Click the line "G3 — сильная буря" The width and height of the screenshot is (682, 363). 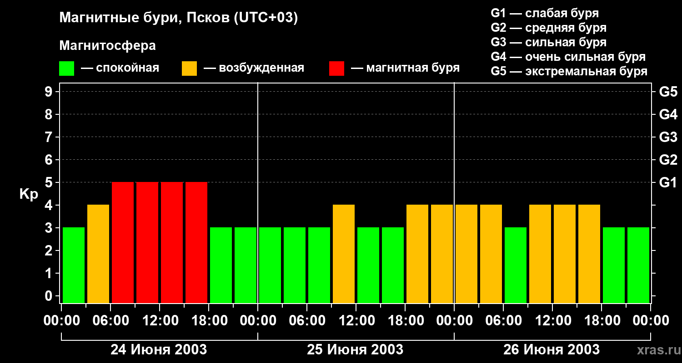tap(548, 42)
